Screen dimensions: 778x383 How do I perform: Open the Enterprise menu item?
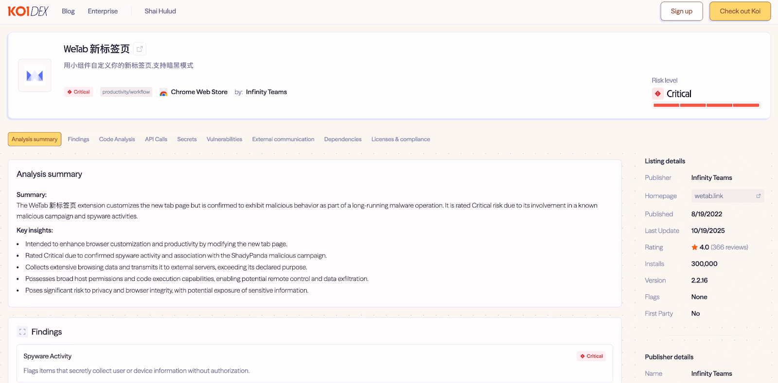pyautogui.click(x=103, y=11)
